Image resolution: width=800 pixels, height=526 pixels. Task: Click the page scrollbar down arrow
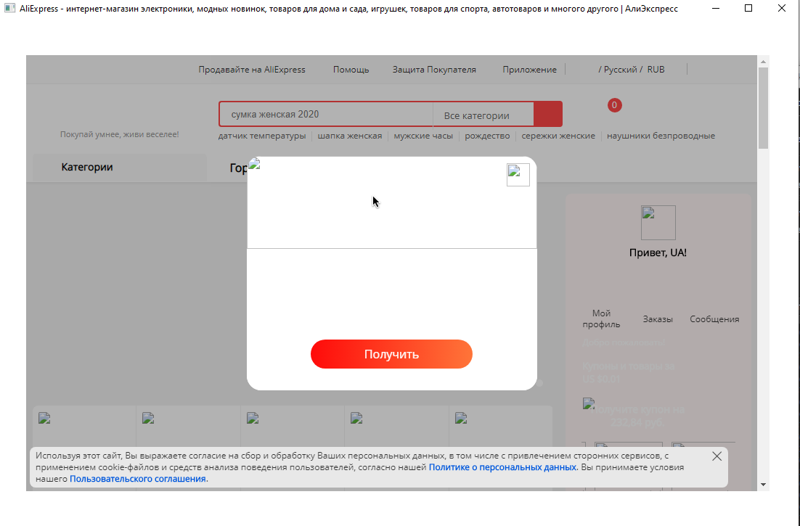[x=763, y=485]
